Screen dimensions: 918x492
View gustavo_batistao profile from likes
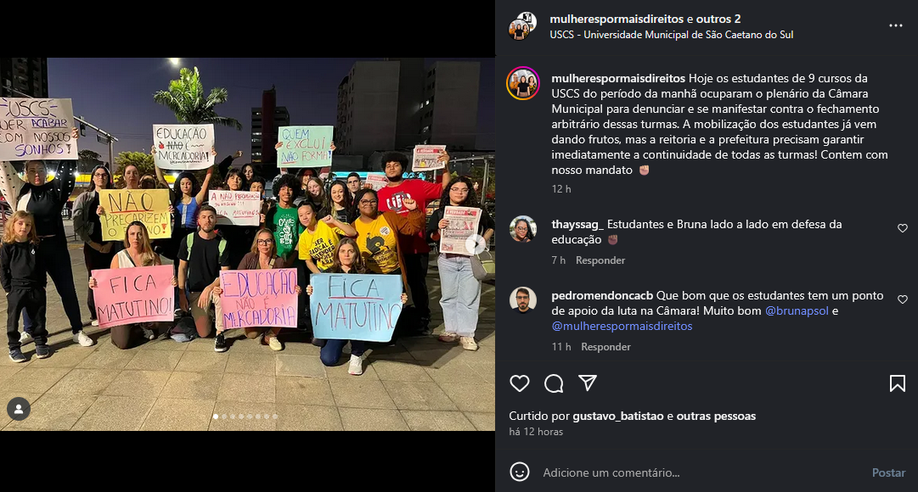[617, 416]
